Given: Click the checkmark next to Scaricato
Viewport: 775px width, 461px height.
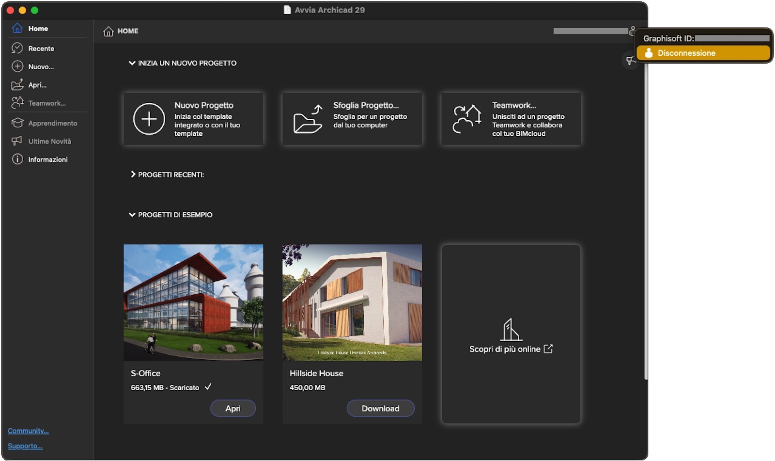Looking at the screenshot, I should click(x=208, y=387).
